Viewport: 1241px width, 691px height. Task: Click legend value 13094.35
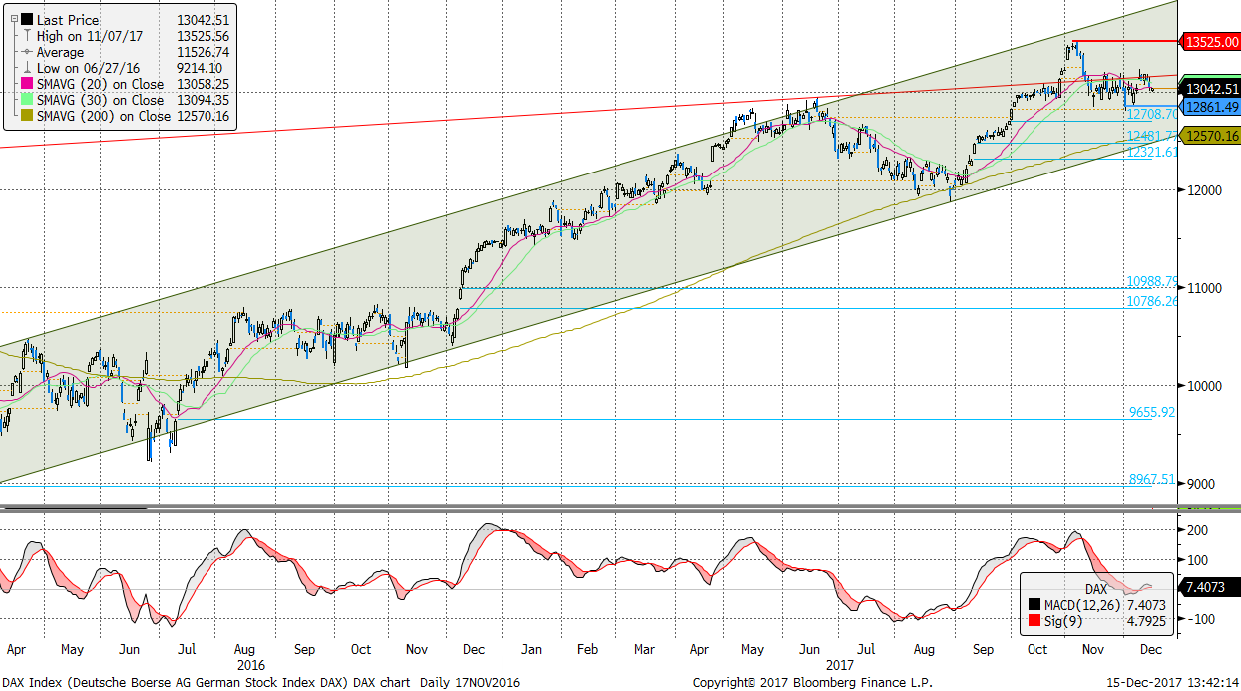click(x=203, y=101)
